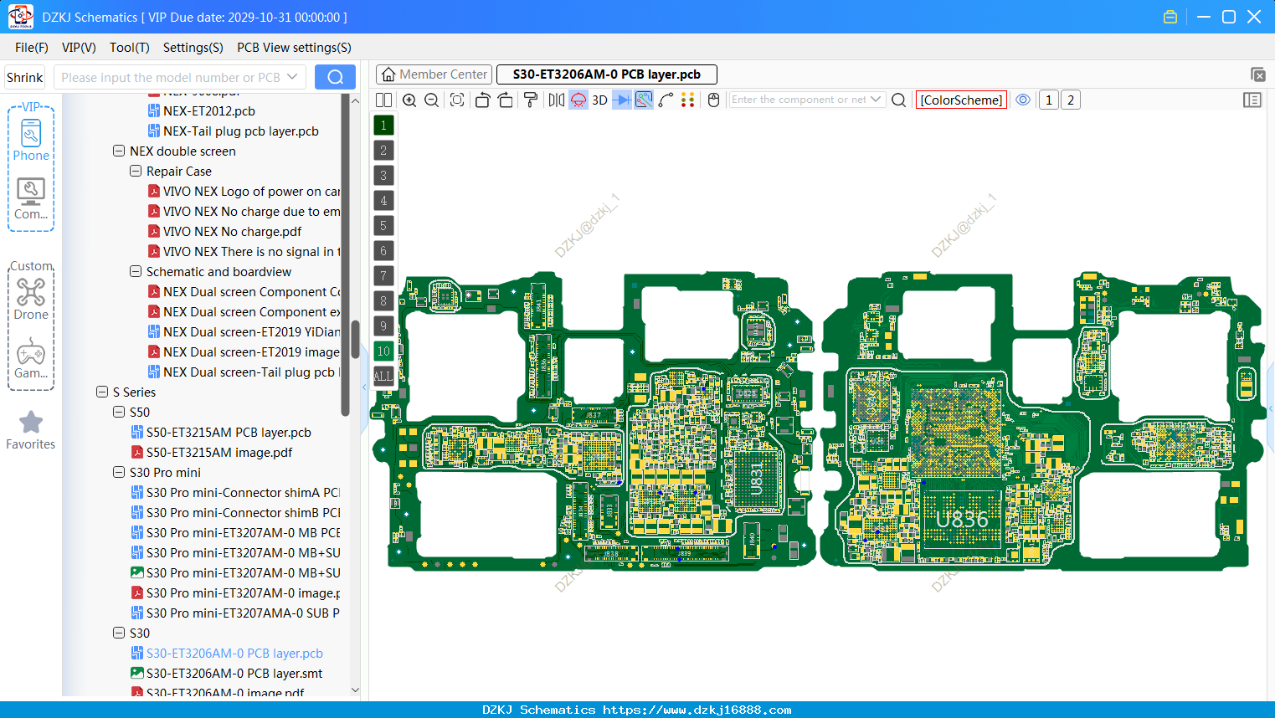Toggle the diode symbol tool
Screen dimensions: 1275x718
(622, 100)
